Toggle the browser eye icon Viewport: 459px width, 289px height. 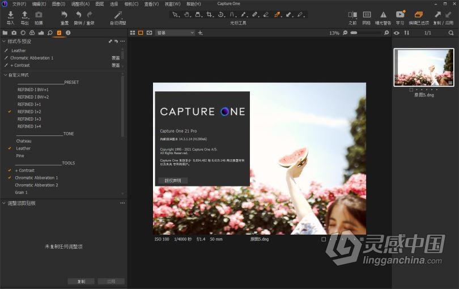click(396, 33)
